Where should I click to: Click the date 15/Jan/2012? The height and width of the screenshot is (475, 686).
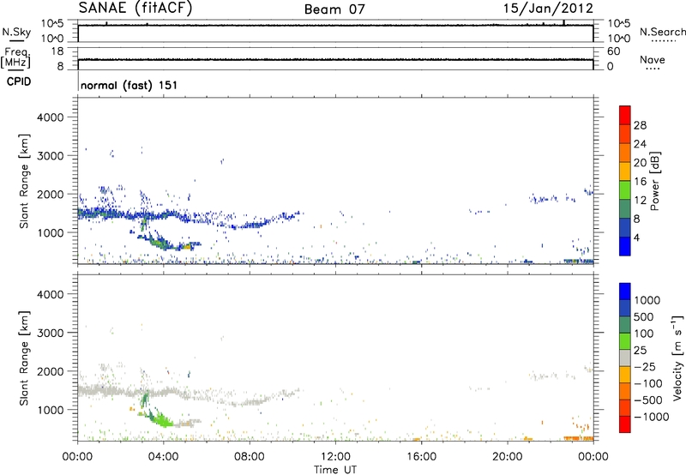click(548, 9)
